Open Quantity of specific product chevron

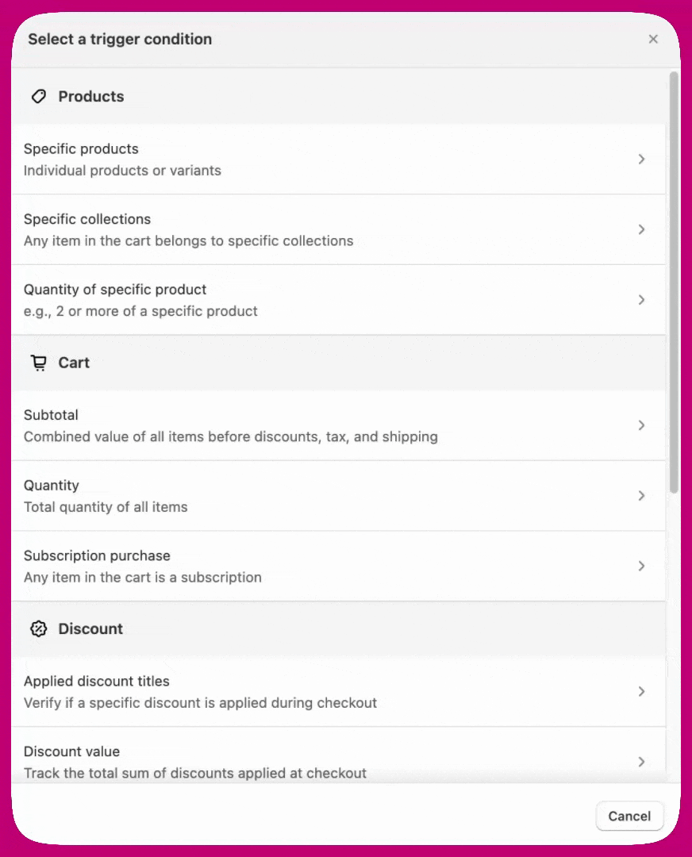tap(641, 300)
